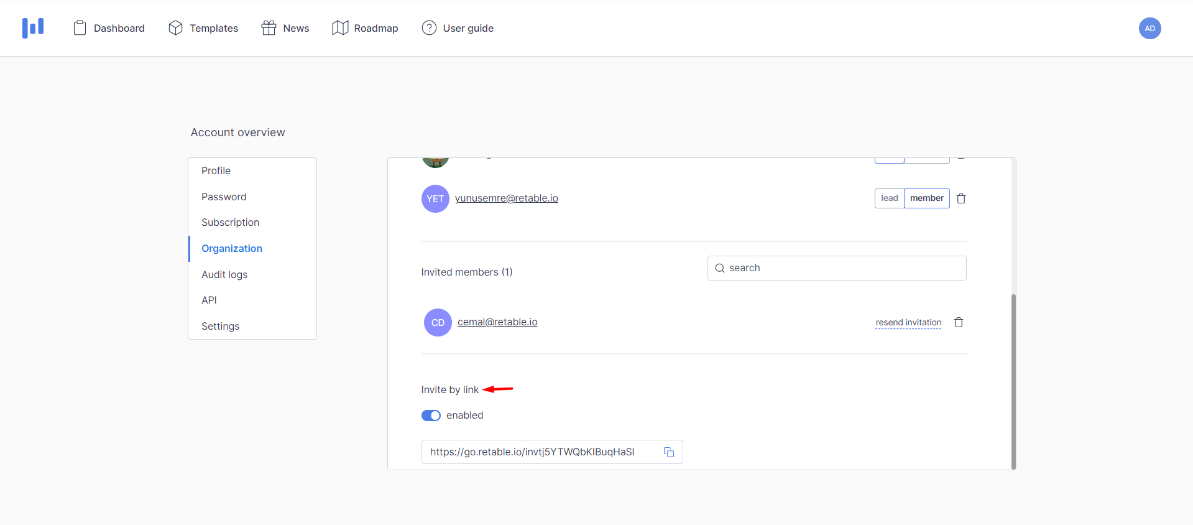
Task: Delete yunusemre@retable.io member via trash icon
Action: pyautogui.click(x=961, y=198)
